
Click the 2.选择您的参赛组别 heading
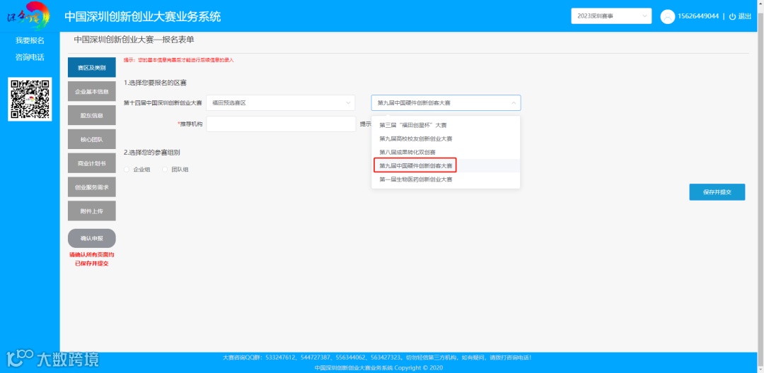tap(152, 152)
